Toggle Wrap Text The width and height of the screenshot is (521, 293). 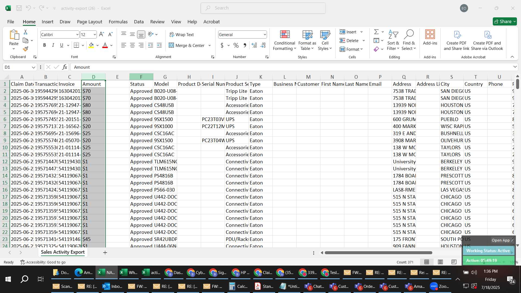(182, 34)
